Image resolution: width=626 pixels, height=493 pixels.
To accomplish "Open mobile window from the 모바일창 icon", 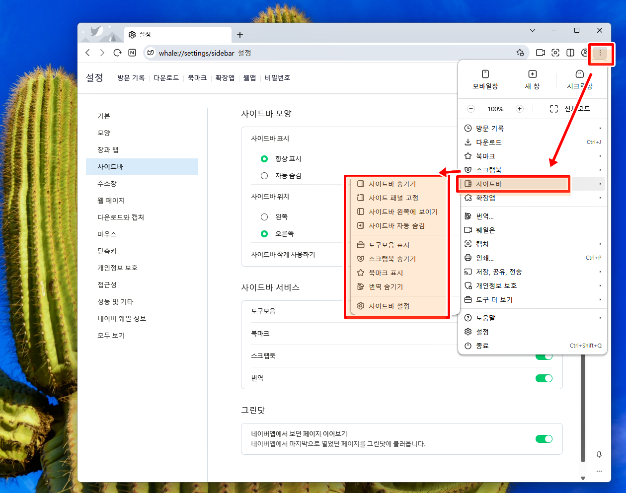I will (x=485, y=79).
